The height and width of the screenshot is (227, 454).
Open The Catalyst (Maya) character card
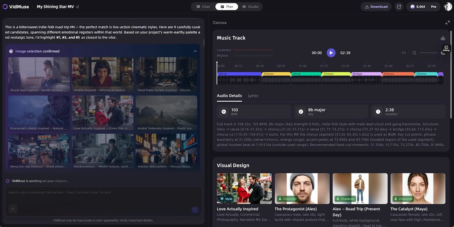point(418,198)
